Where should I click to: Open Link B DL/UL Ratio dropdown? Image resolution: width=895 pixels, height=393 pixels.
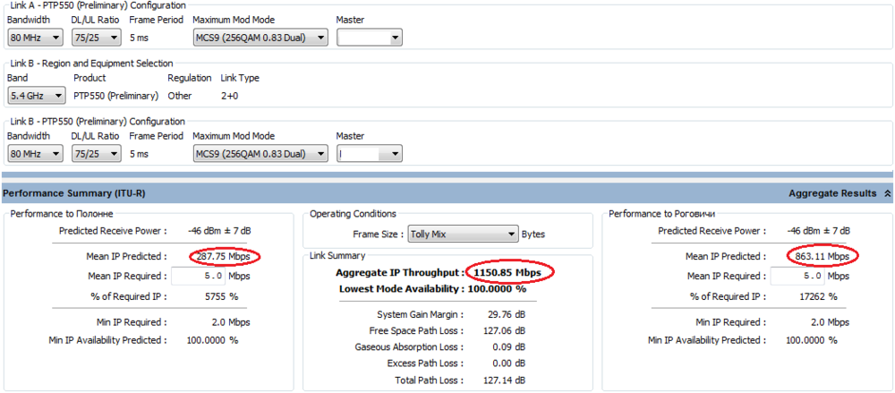click(x=96, y=154)
